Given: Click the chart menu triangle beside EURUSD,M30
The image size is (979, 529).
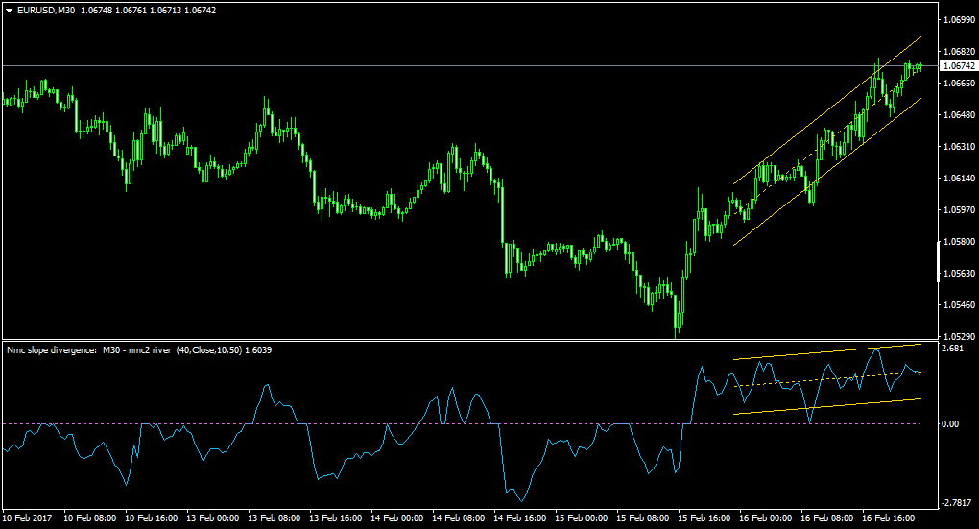Looking at the screenshot, I should point(10,11).
